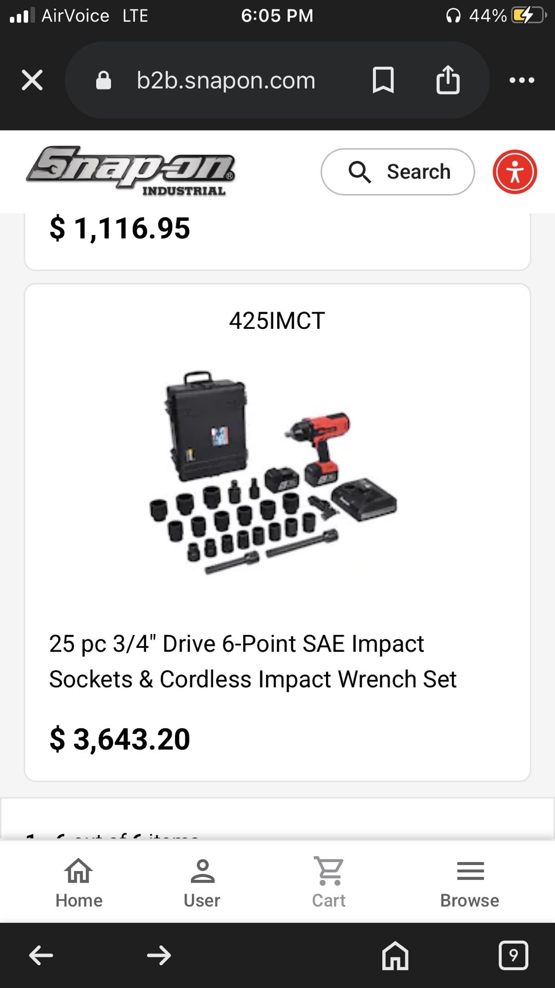Expand the Browse menu
Image resolution: width=555 pixels, height=988 pixels.
470,883
